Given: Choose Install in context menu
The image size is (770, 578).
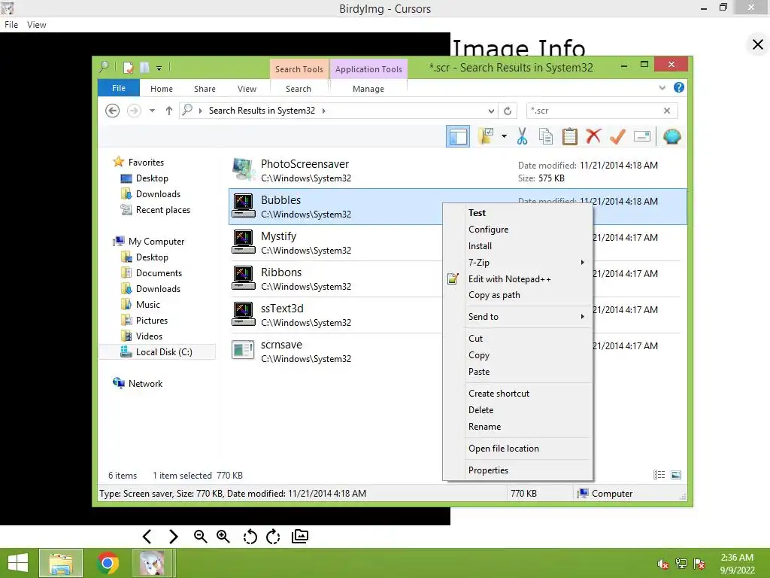Looking at the screenshot, I should coord(517,246).
